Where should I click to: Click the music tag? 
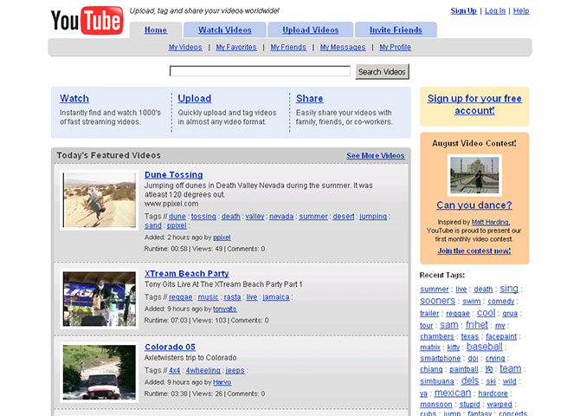[209, 297]
